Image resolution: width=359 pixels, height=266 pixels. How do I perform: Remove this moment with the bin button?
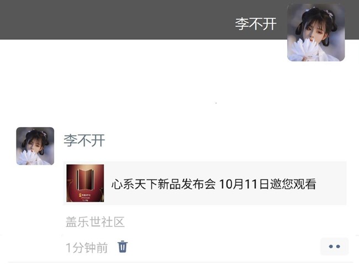[123, 247]
